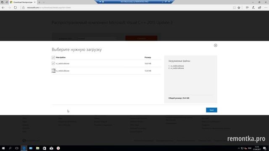Go back using the Edge back arrow
269x151 pixels.
[x=3, y=8]
